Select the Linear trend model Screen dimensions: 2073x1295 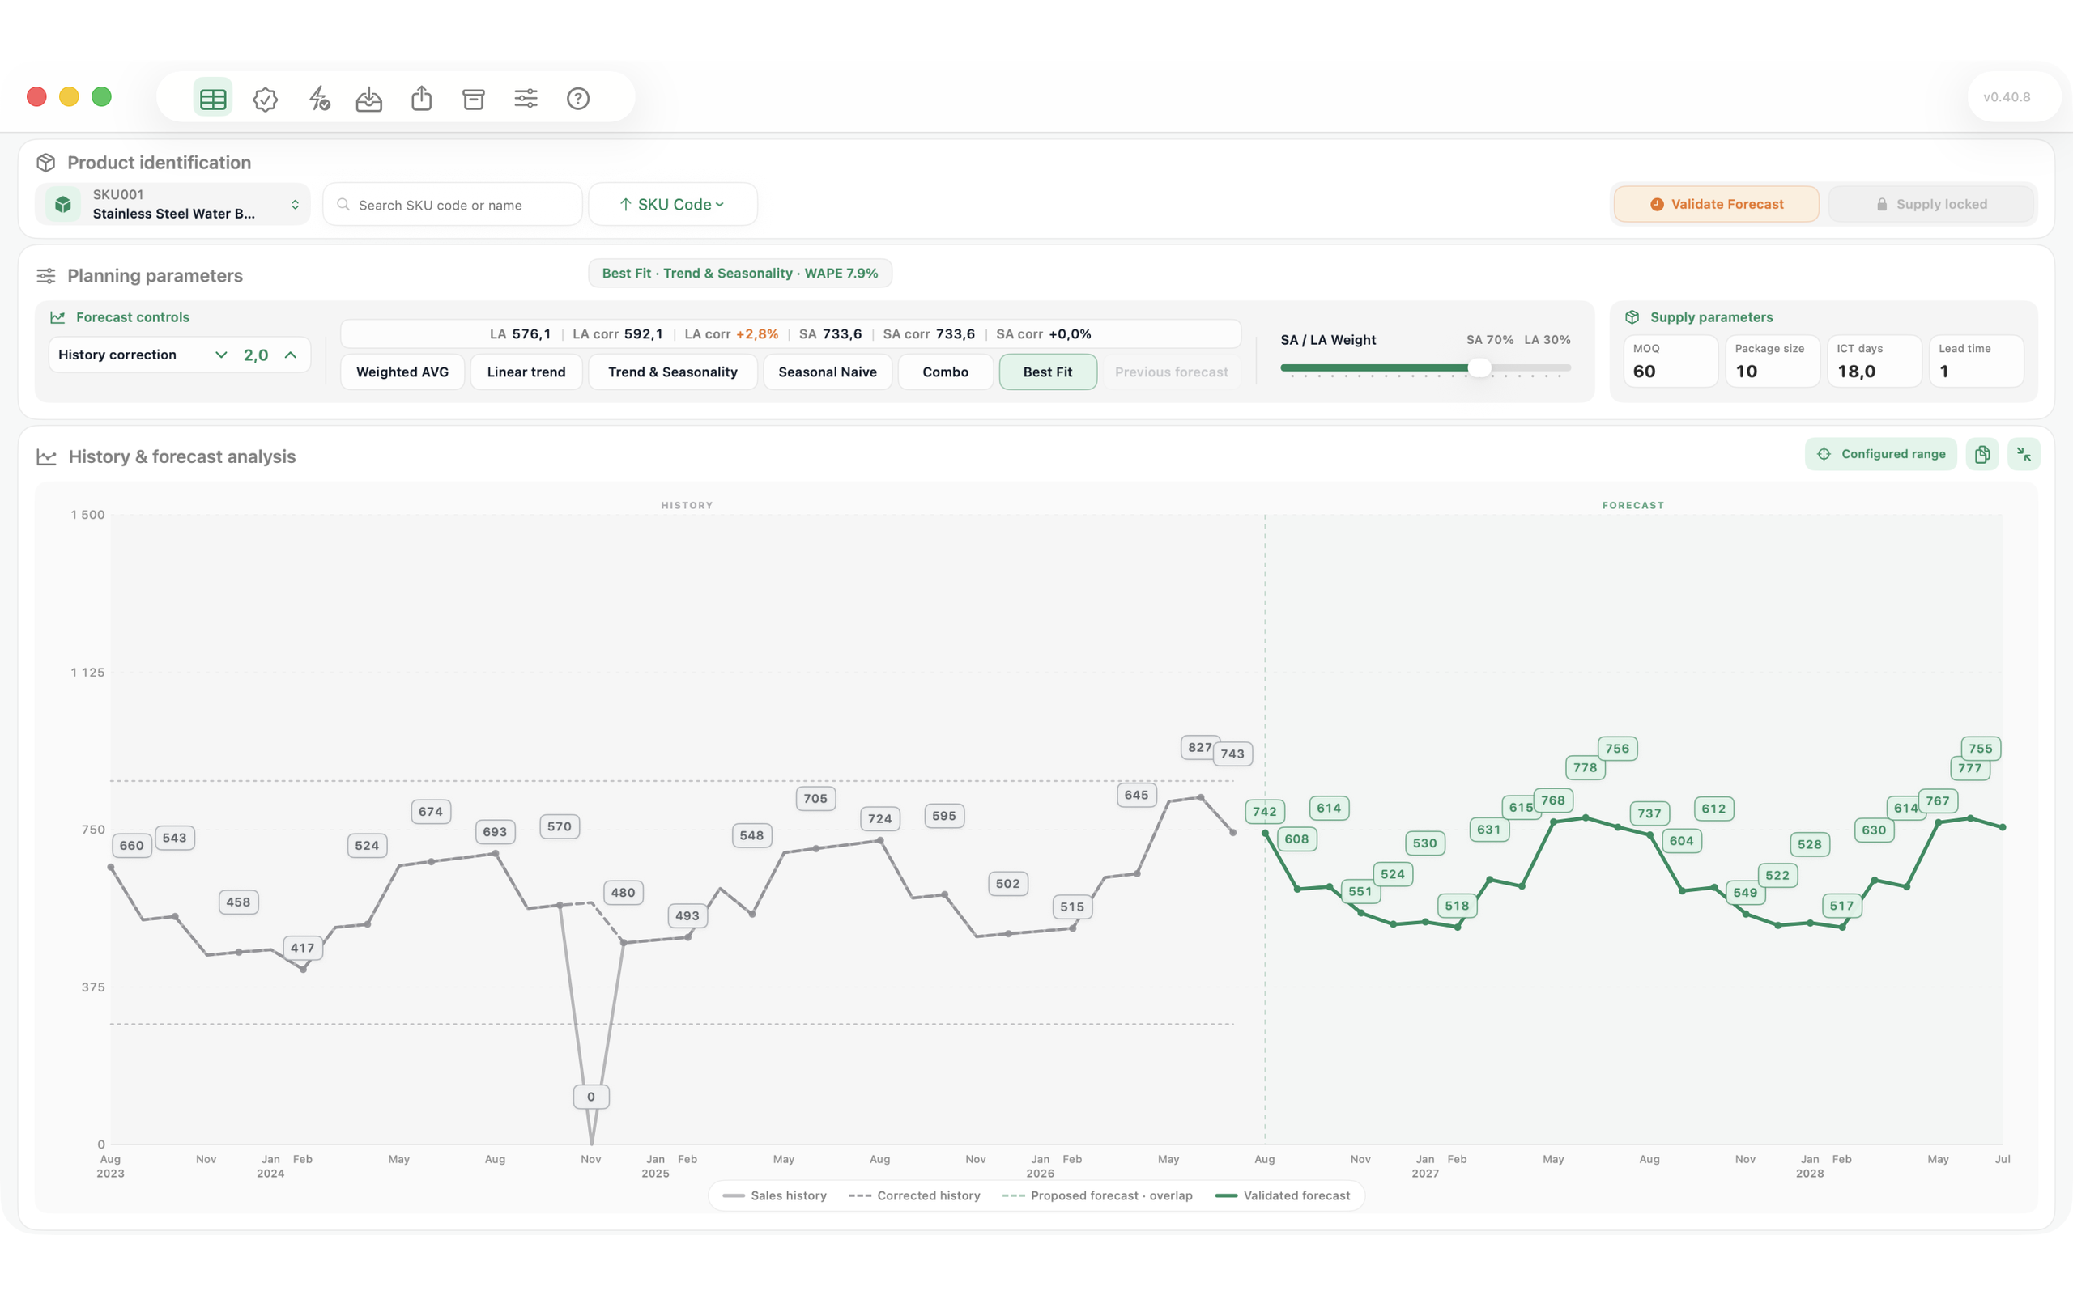526,372
